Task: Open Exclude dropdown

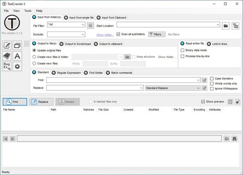Action: [83, 35]
